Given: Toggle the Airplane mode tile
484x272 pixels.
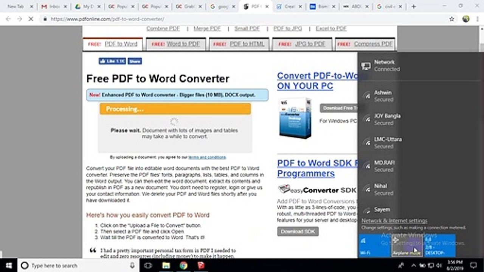Looking at the screenshot, I should (407, 246).
